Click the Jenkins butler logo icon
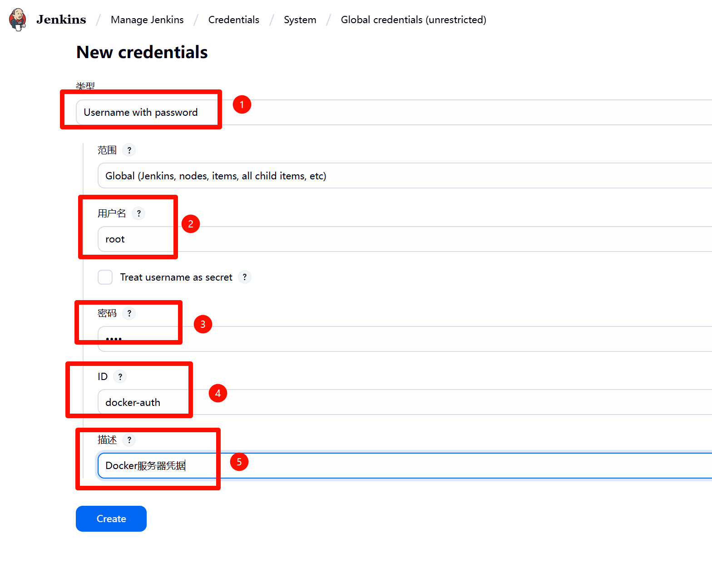Screen dimensions: 712x563 [x=18, y=20]
